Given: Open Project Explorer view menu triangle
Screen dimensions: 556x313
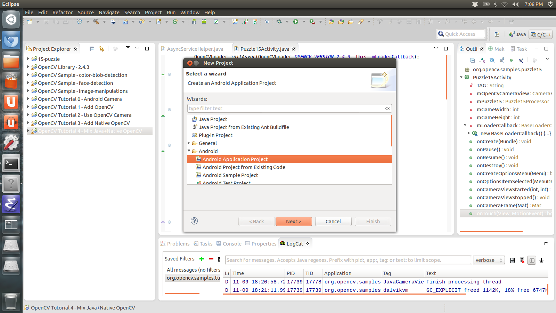Looking at the screenshot, I should 128,47.
